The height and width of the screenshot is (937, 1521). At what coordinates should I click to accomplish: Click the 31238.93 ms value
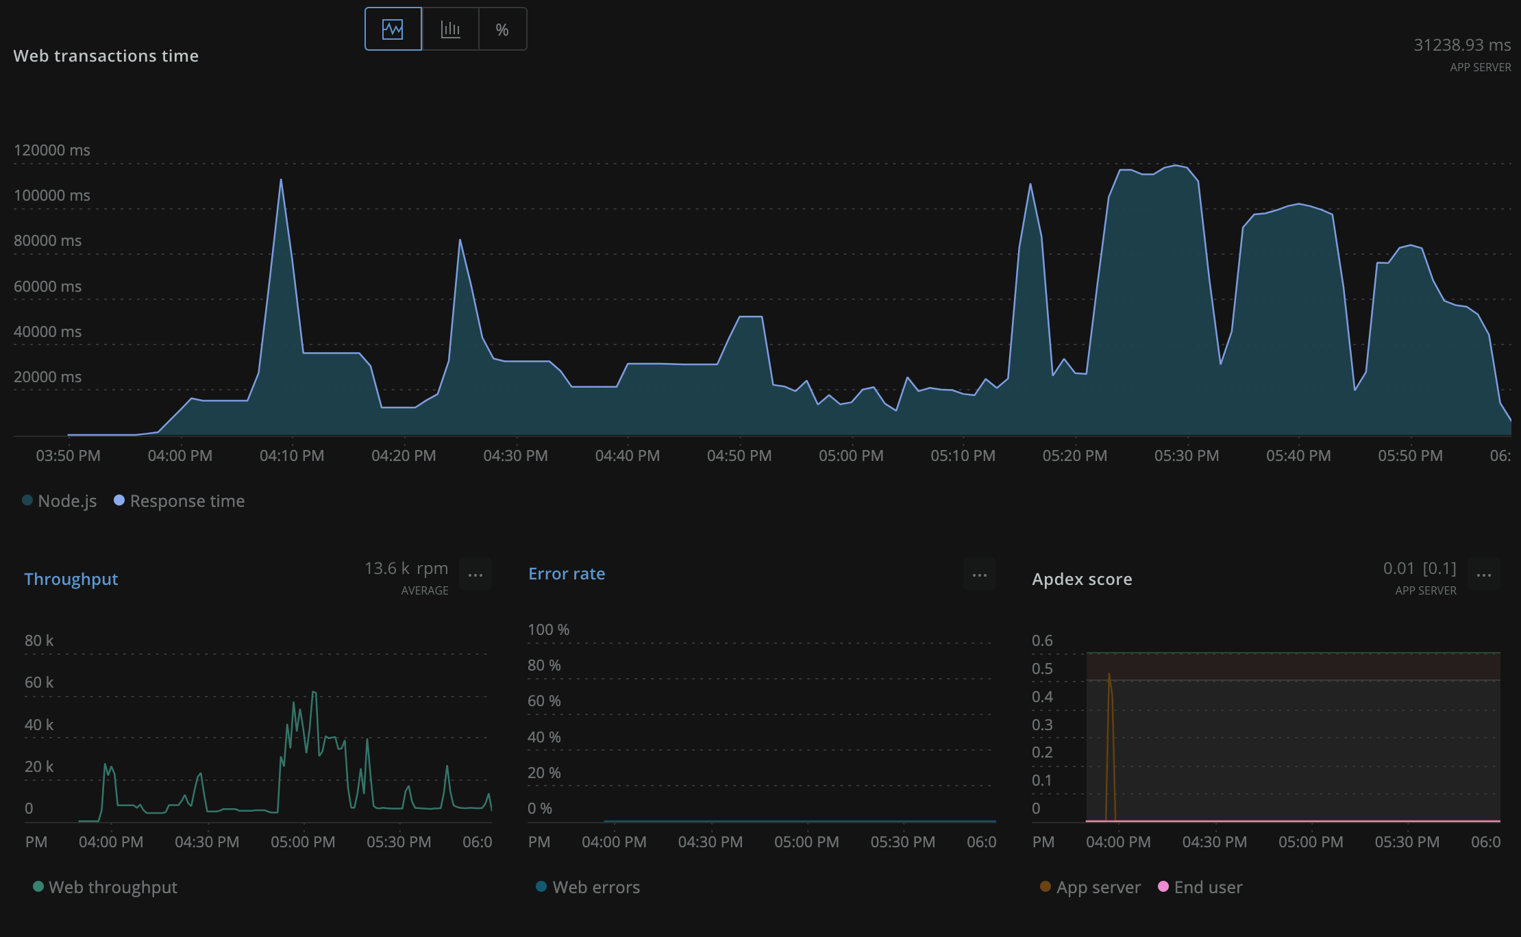point(1462,45)
